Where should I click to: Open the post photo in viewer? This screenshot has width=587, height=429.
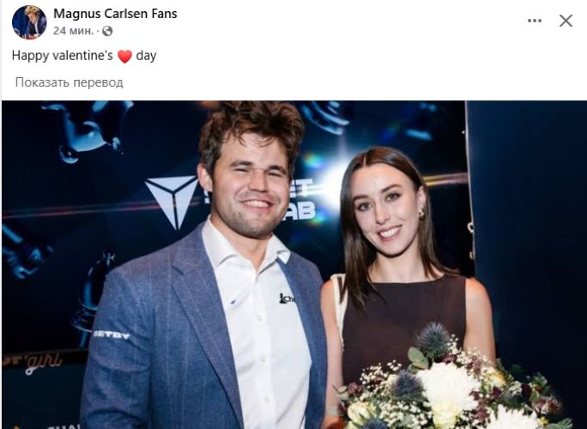(x=294, y=264)
